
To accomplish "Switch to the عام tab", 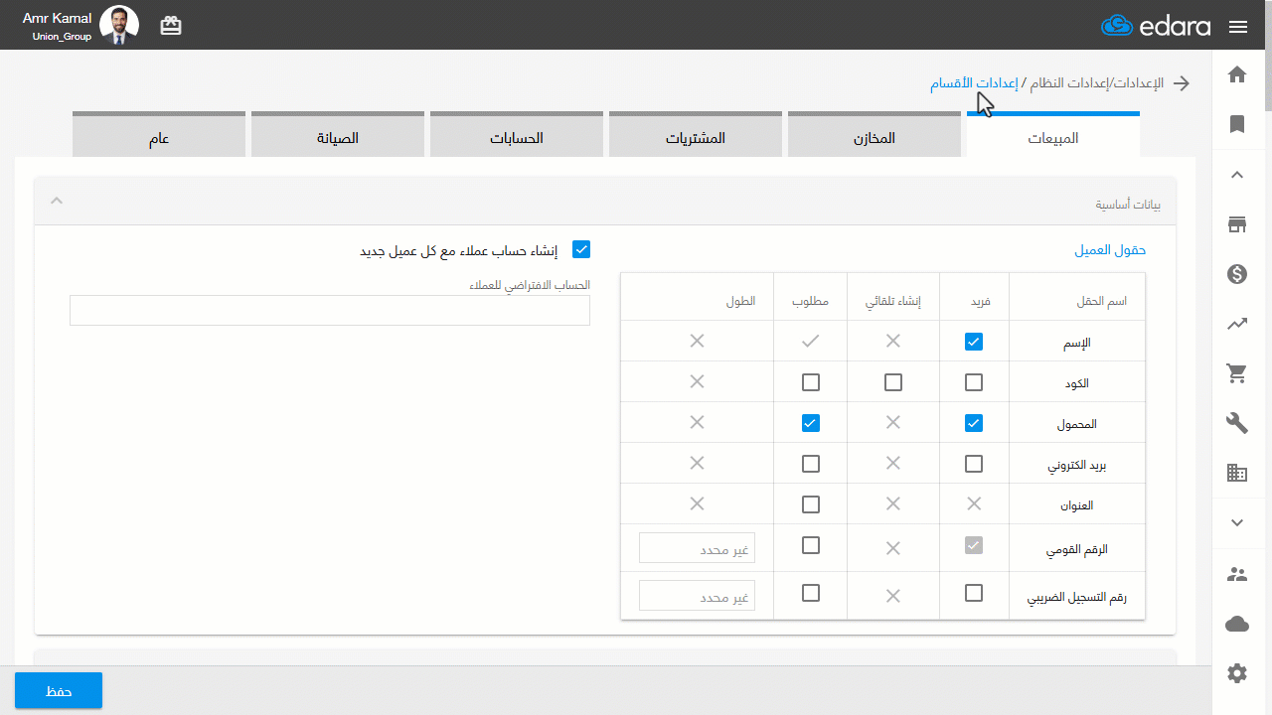I will 159,135.
